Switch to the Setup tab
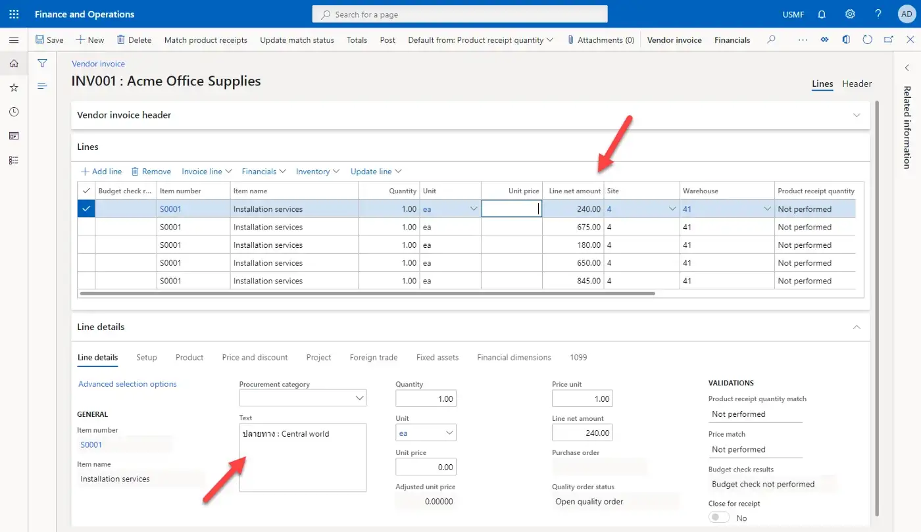This screenshot has height=532, width=921. (147, 358)
